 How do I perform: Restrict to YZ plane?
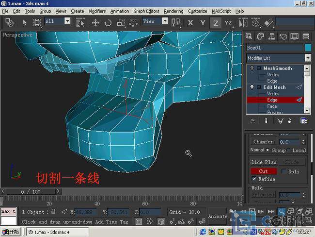click(228, 22)
